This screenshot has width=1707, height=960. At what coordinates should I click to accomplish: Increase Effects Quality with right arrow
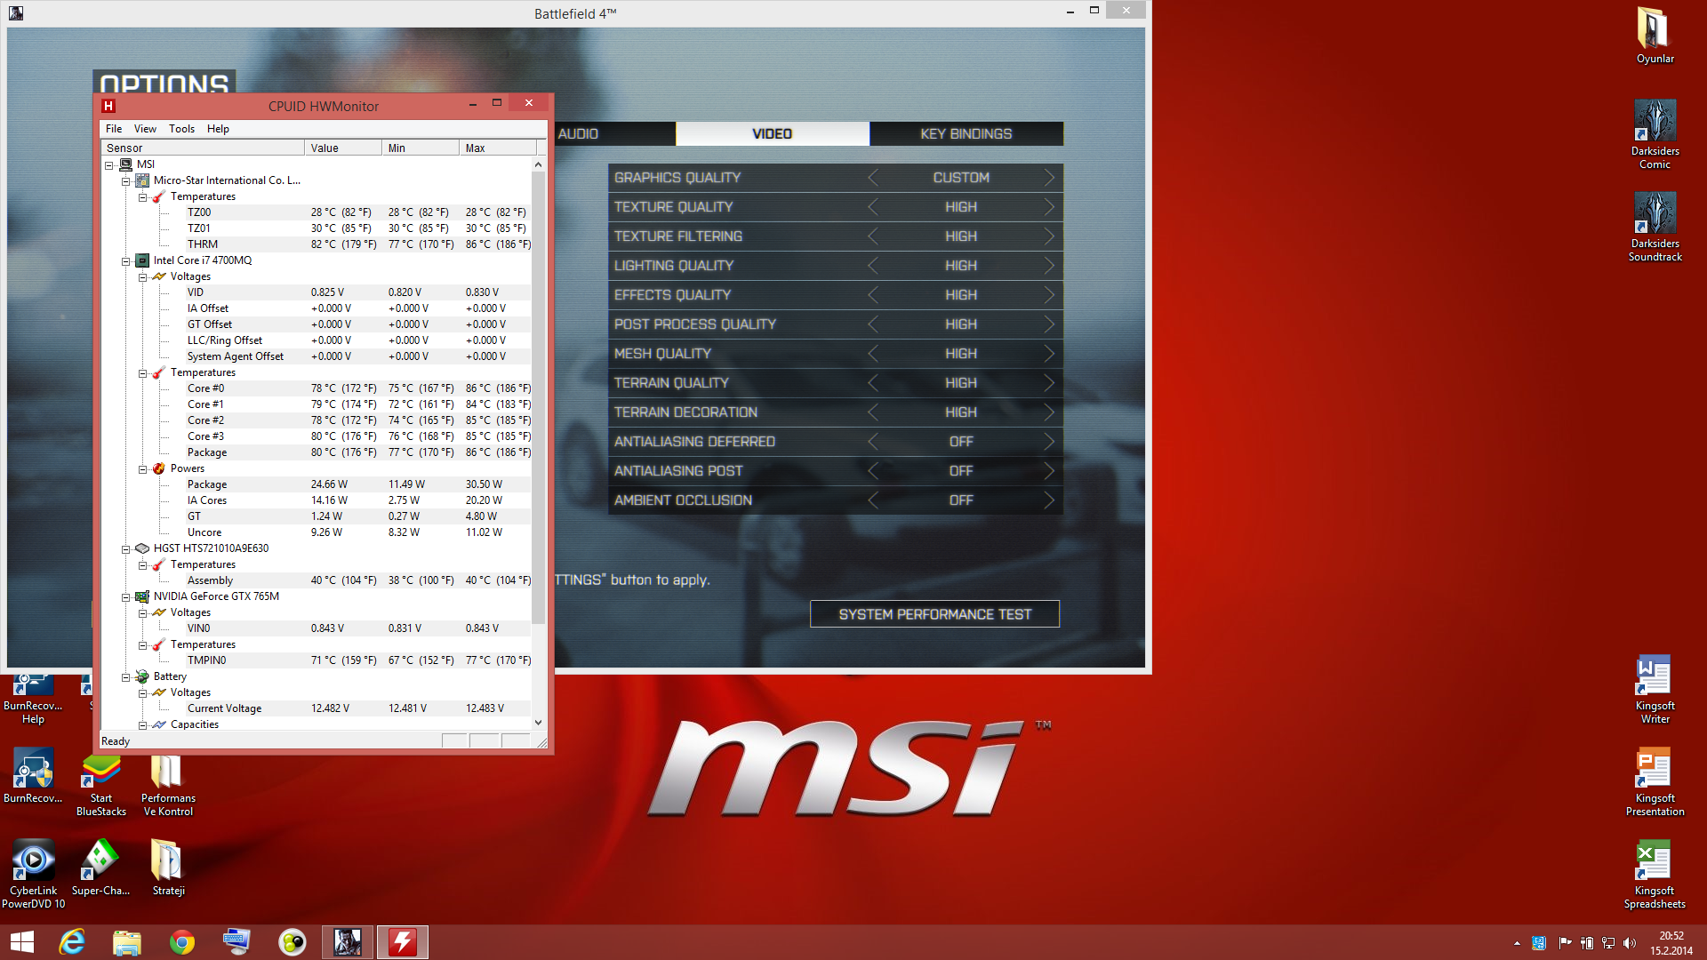click(x=1049, y=295)
